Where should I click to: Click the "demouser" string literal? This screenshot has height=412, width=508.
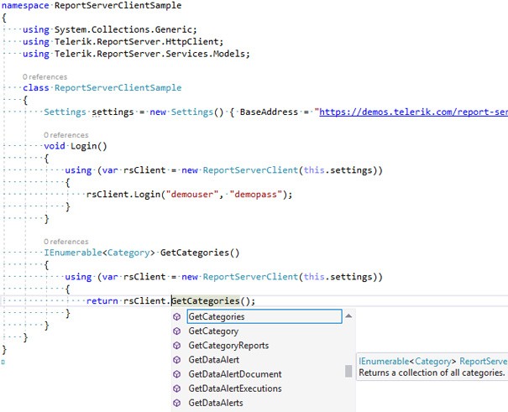[x=192, y=194]
